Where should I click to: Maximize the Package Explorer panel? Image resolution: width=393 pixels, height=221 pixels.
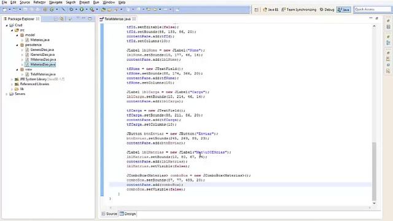coord(90,18)
